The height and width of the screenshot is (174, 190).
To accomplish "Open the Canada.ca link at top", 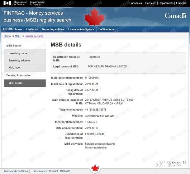I will pos(135,3).
